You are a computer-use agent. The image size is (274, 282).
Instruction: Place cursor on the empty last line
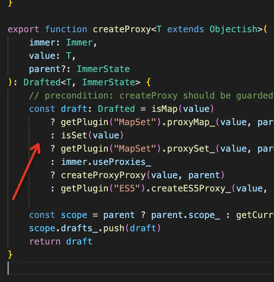point(141,268)
